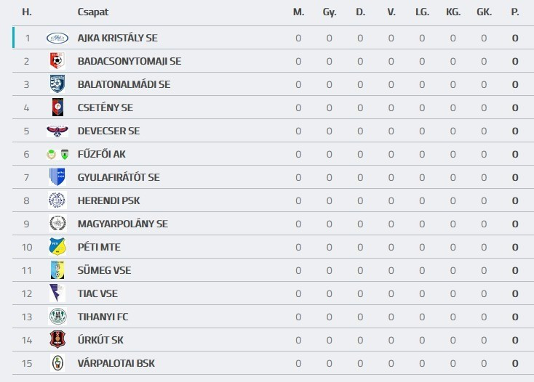The width and height of the screenshot is (534, 382).
Task: Click the Ajka Kristály SE team logo
Action: tap(57, 38)
